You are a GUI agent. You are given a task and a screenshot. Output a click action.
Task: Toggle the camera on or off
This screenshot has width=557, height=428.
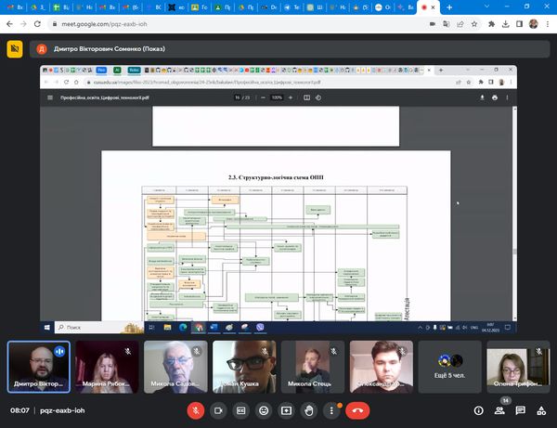pyautogui.click(x=219, y=409)
